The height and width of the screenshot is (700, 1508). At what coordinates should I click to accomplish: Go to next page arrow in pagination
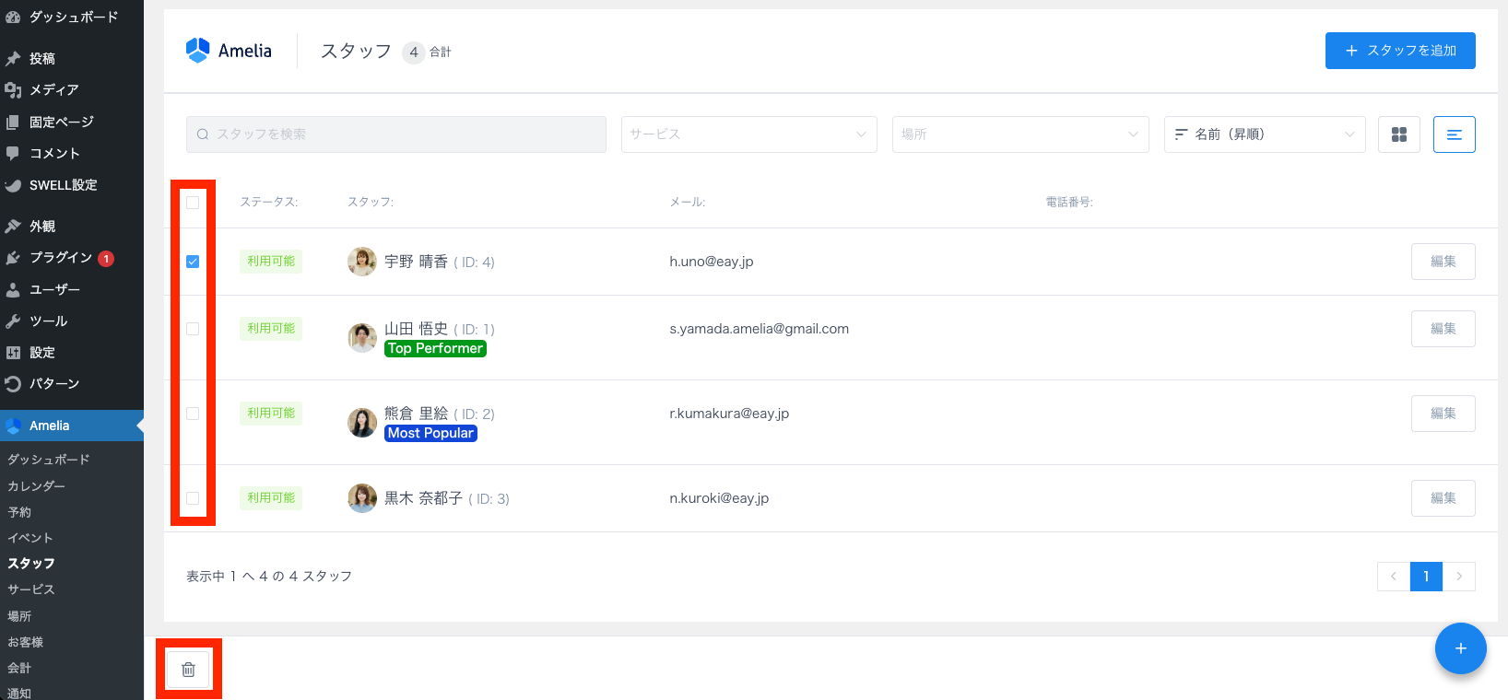(1458, 577)
